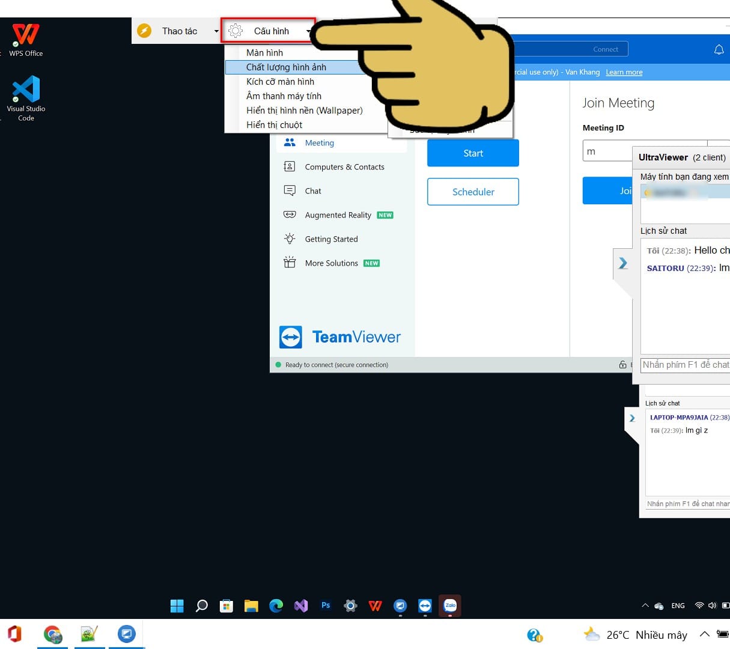Open WPS Office desktop shortcut
This screenshot has height=649, width=730.
(x=26, y=40)
